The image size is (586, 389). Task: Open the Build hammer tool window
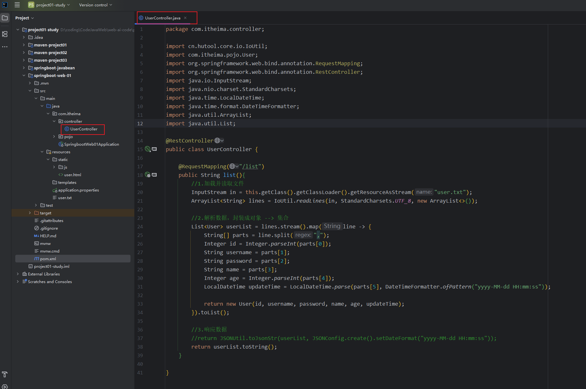pyautogui.click(x=5, y=374)
